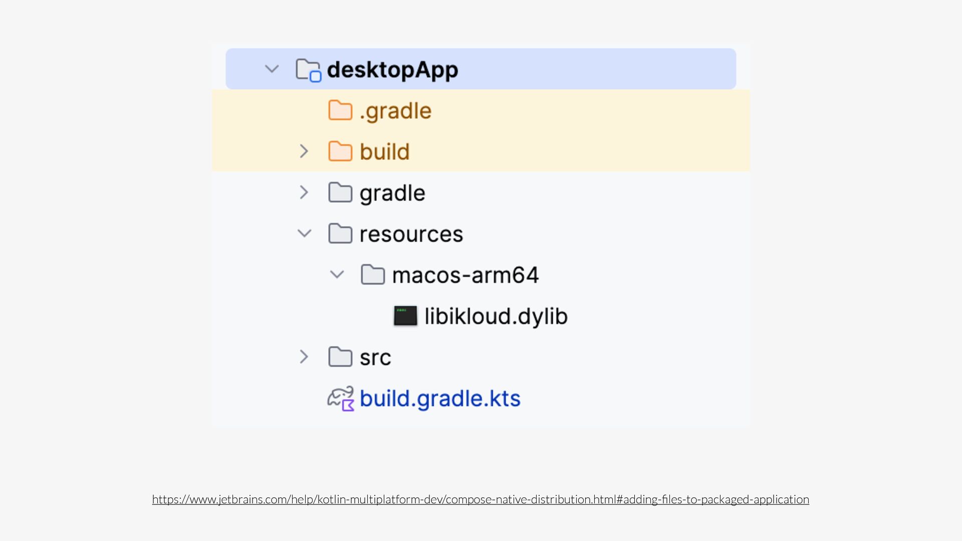Click the gray gradle folder icon

tap(340, 192)
